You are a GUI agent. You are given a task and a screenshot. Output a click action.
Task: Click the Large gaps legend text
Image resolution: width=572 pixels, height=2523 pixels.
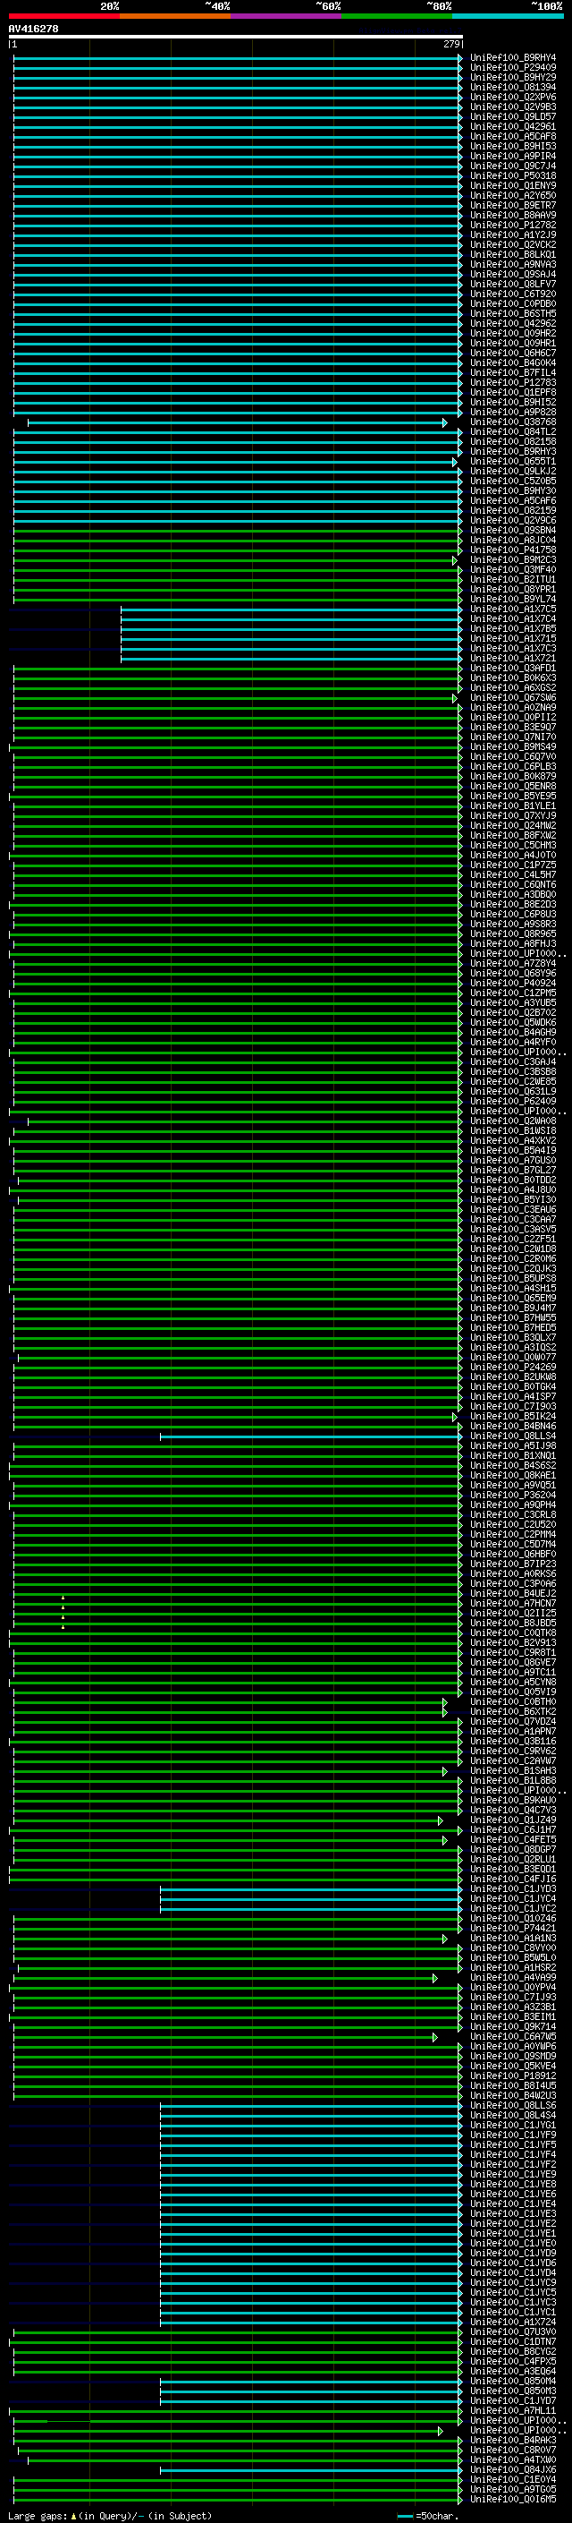[x=110, y=2515]
